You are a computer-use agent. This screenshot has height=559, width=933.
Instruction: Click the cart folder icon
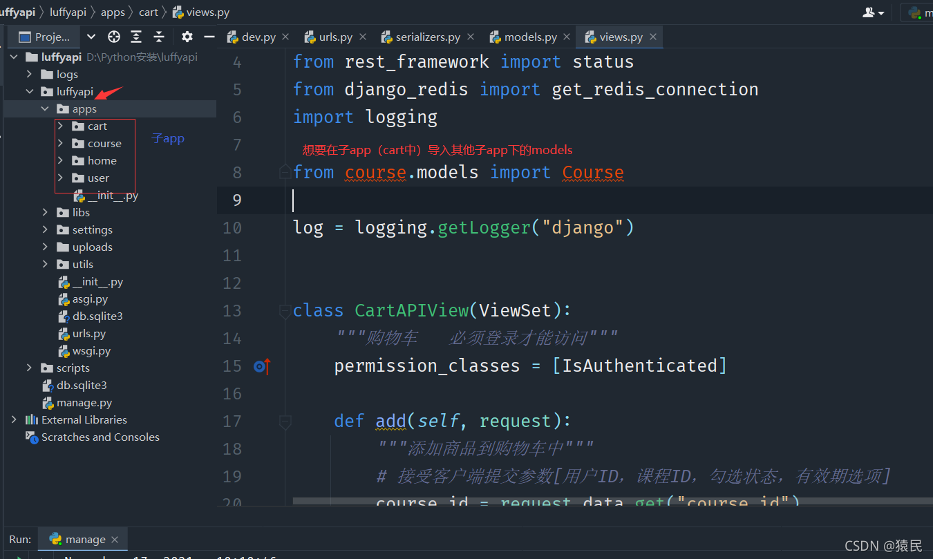click(78, 126)
